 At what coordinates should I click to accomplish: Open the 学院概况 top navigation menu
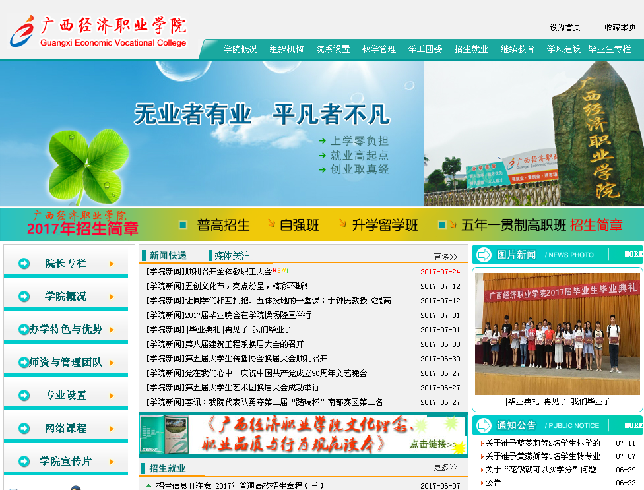[240, 49]
